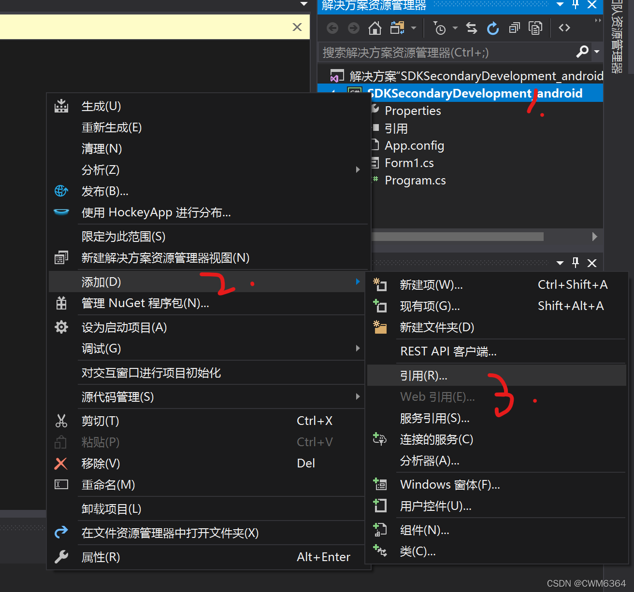The height and width of the screenshot is (592, 634).
Task: Click the HockeyApp icon in context menu
Action: click(61, 212)
